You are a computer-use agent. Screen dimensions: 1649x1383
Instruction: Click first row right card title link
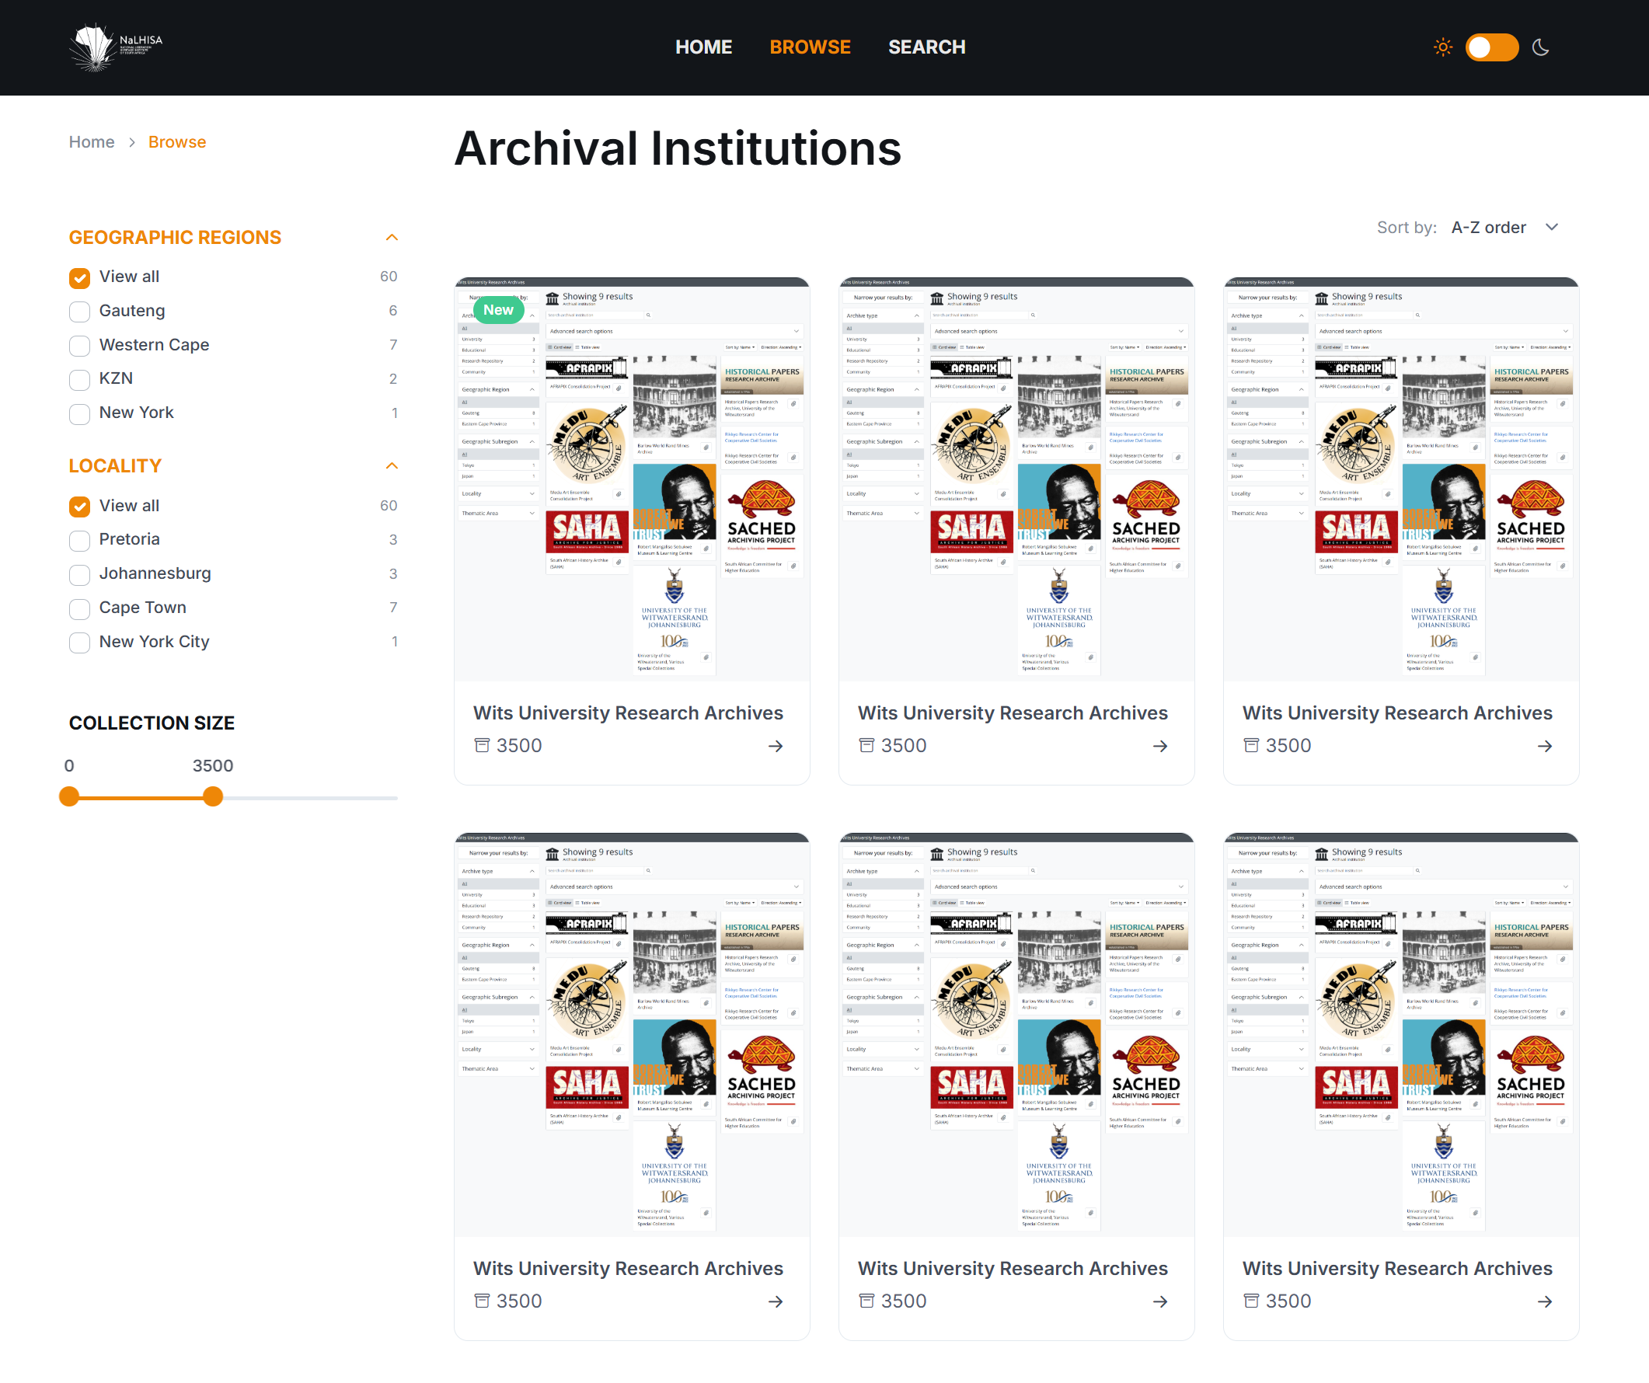(x=1398, y=713)
